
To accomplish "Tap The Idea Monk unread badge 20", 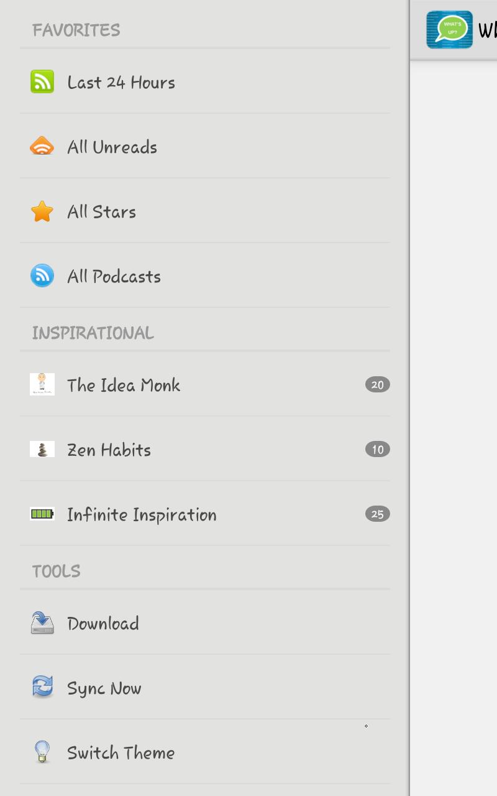I will (x=378, y=384).
